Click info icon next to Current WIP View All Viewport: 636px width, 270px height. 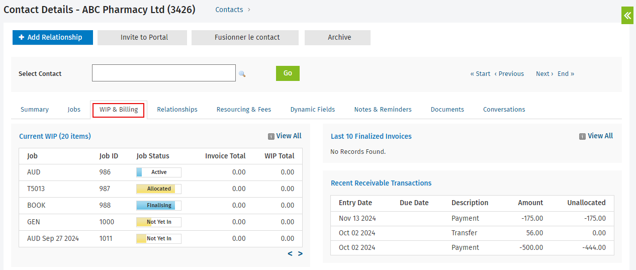coord(271,136)
